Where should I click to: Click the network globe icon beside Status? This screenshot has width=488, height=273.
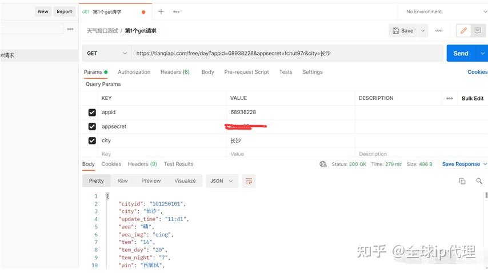[x=323, y=164]
